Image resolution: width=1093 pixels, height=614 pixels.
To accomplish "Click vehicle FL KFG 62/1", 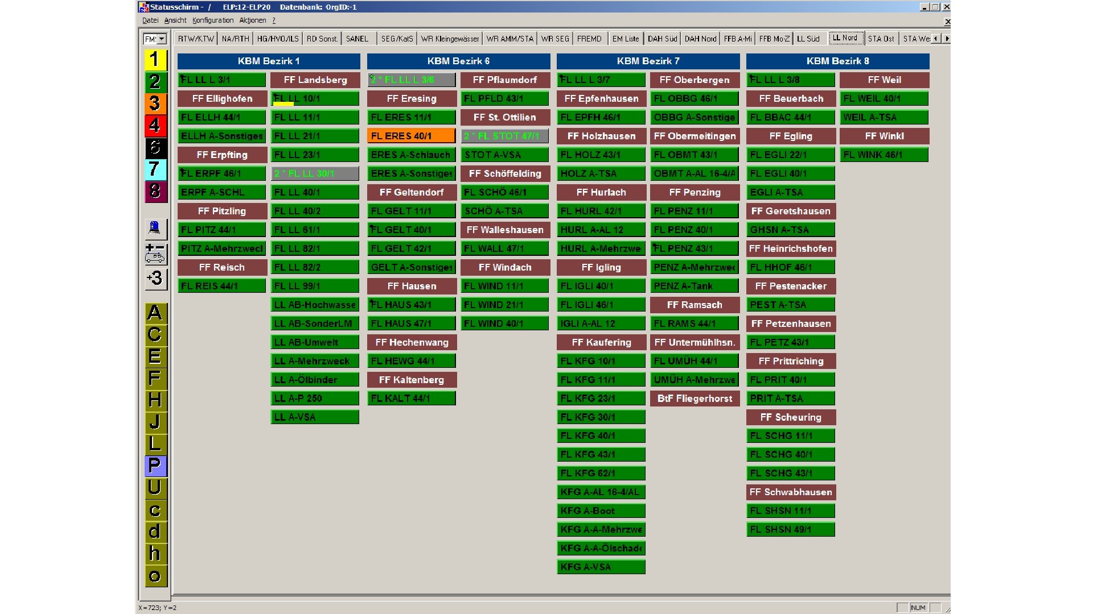I will pos(601,473).
